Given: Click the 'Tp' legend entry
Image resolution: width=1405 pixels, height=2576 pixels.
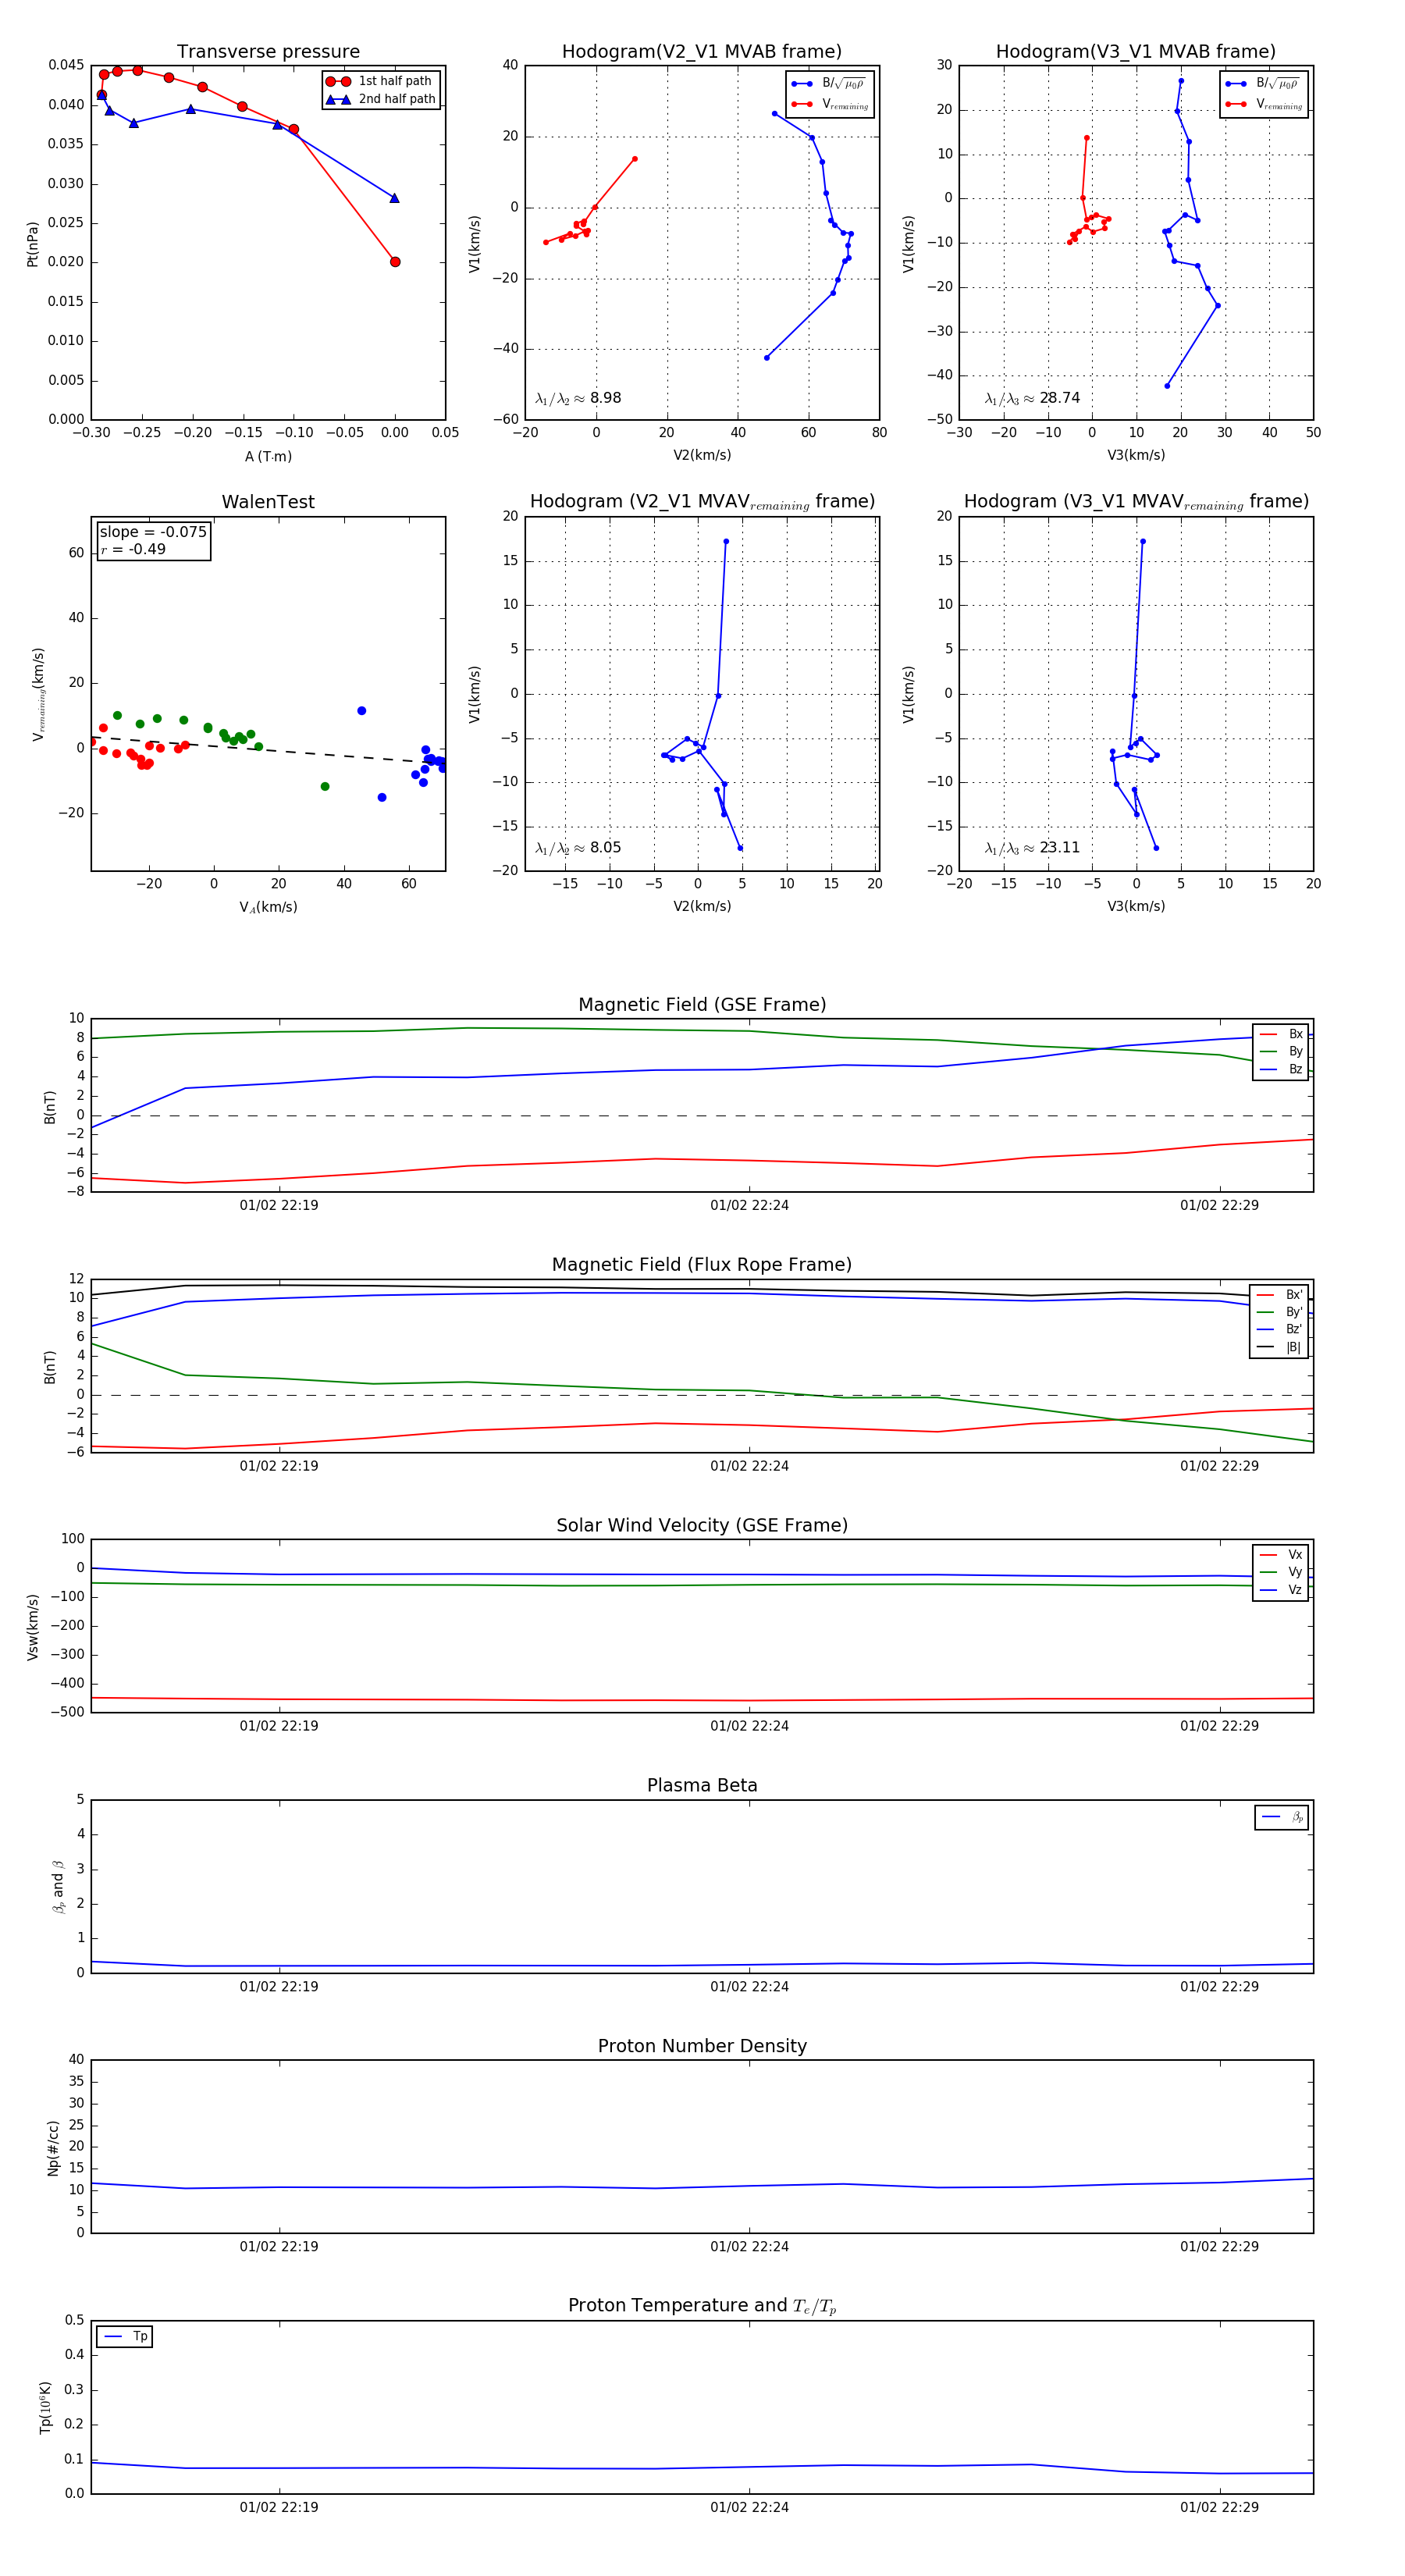Looking at the screenshot, I should pos(125,2337).
